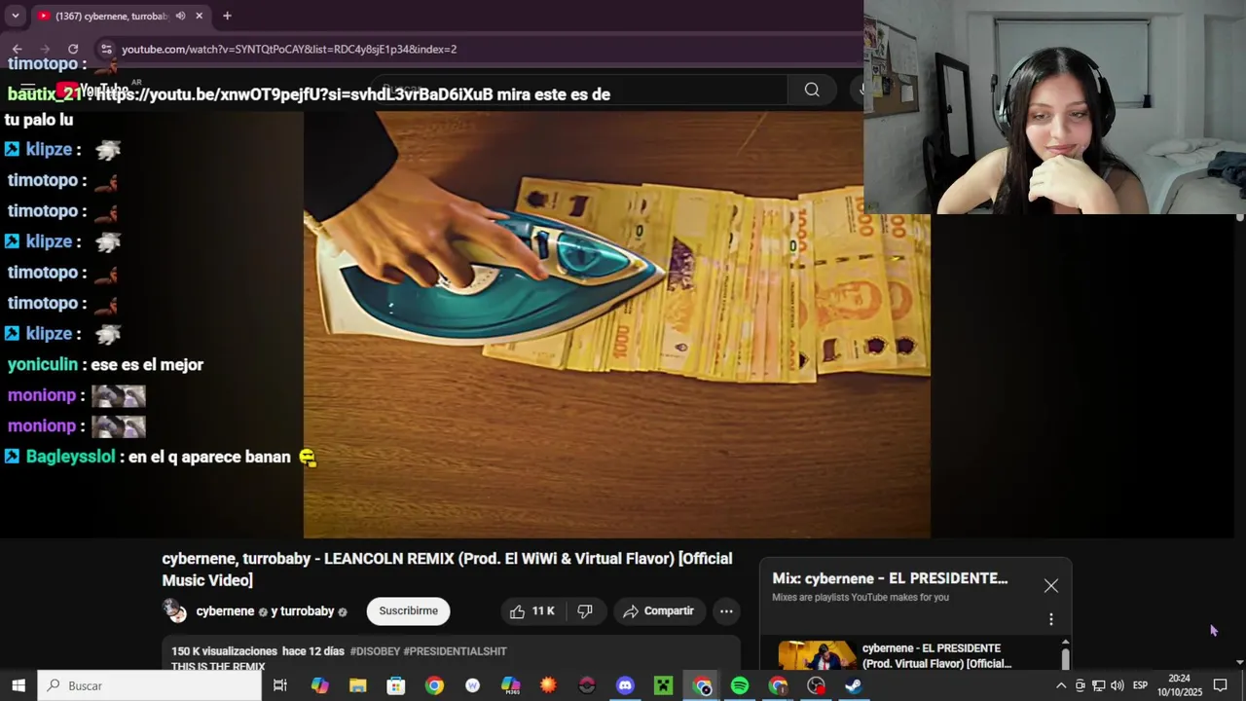The height and width of the screenshot is (701, 1246).
Task: Open Microsoft Store from the taskbar
Action: tap(396, 685)
